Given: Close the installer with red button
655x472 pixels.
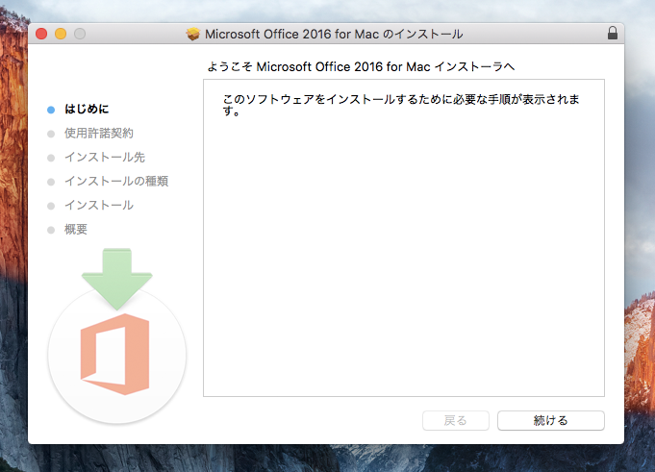Looking at the screenshot, I should coord(41,34).
